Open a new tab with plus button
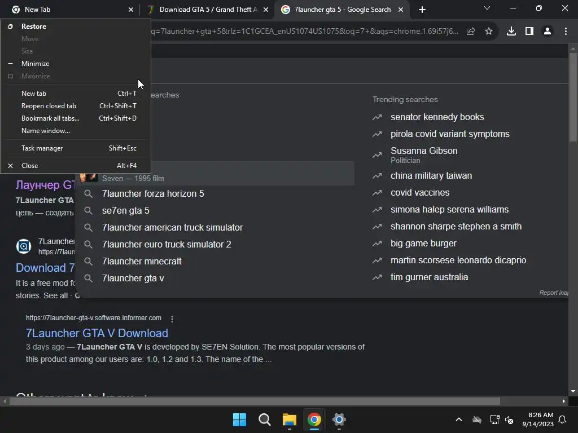578x433 pixels. 422,10
